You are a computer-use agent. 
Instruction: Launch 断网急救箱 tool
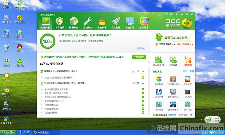point(173,93)
